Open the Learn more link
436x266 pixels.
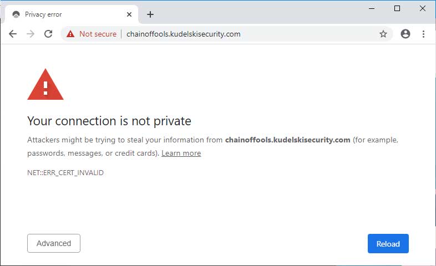tap(181, 153)
